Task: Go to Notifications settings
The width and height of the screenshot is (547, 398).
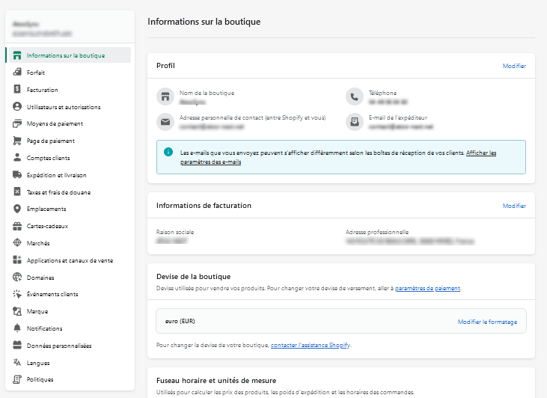Action: coord(68,328)
